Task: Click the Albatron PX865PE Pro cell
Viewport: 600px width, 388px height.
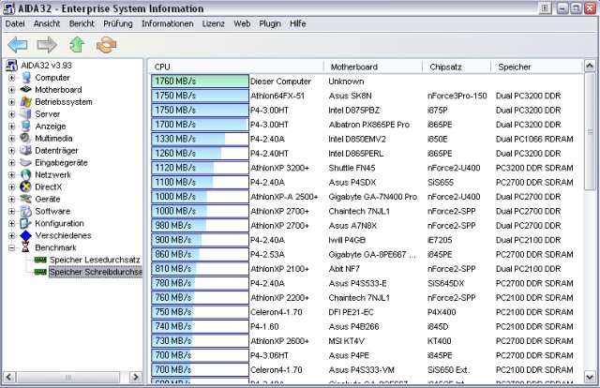Action: pyautogui.click(x=368, y=125)
